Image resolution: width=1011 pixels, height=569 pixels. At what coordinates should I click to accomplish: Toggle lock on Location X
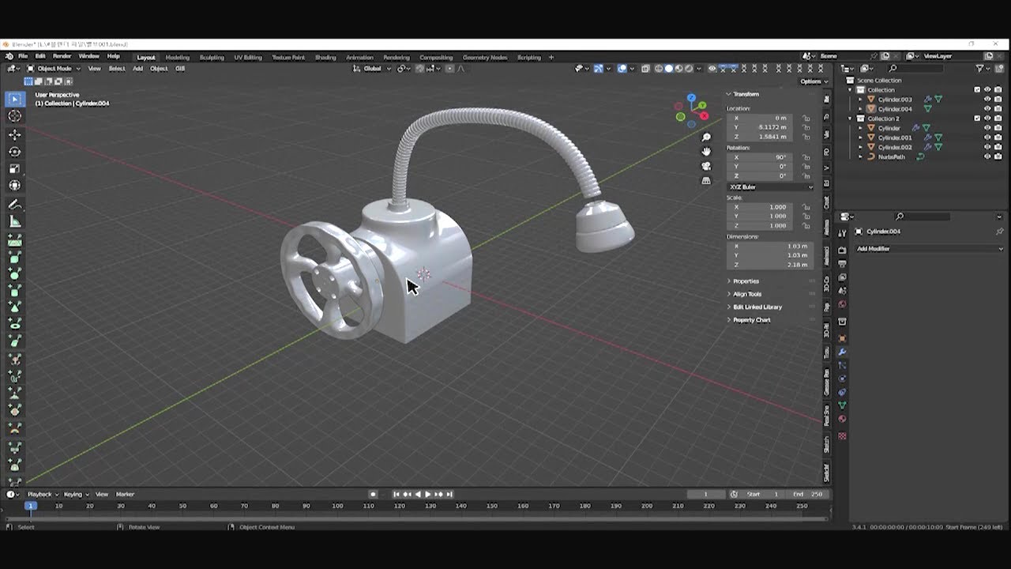[x=806, y=118]
